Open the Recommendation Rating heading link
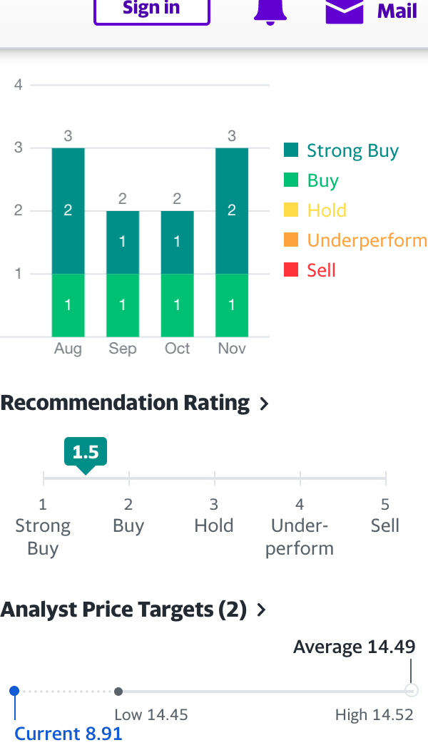This screenshot has height=755, width=428. pyautogui.click(x=125, y=404)
